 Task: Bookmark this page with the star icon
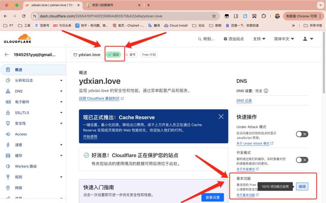[x=214, y=16]
